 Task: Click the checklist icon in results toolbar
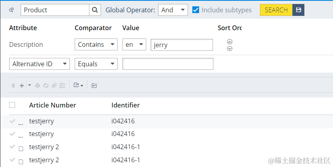click(x=62, y=85)
